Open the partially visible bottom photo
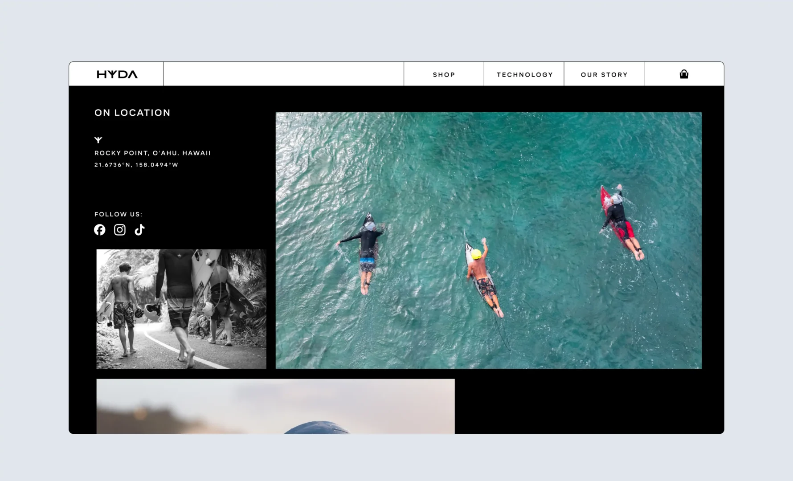Image resolution: width=793 pixels, height=481 pixels. tap(275, 406)
